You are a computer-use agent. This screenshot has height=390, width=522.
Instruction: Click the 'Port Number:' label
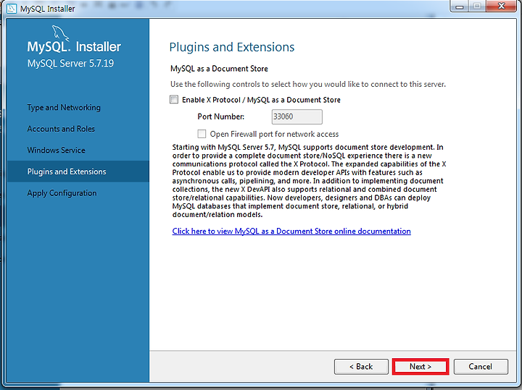pos(220,116)
